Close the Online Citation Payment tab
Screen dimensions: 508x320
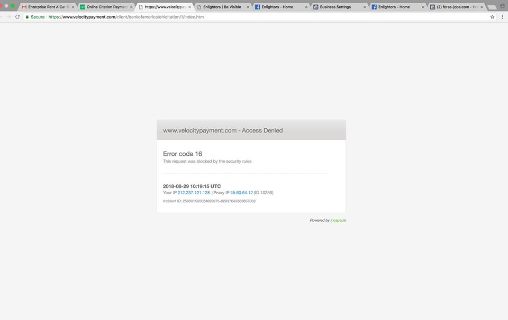131,7
